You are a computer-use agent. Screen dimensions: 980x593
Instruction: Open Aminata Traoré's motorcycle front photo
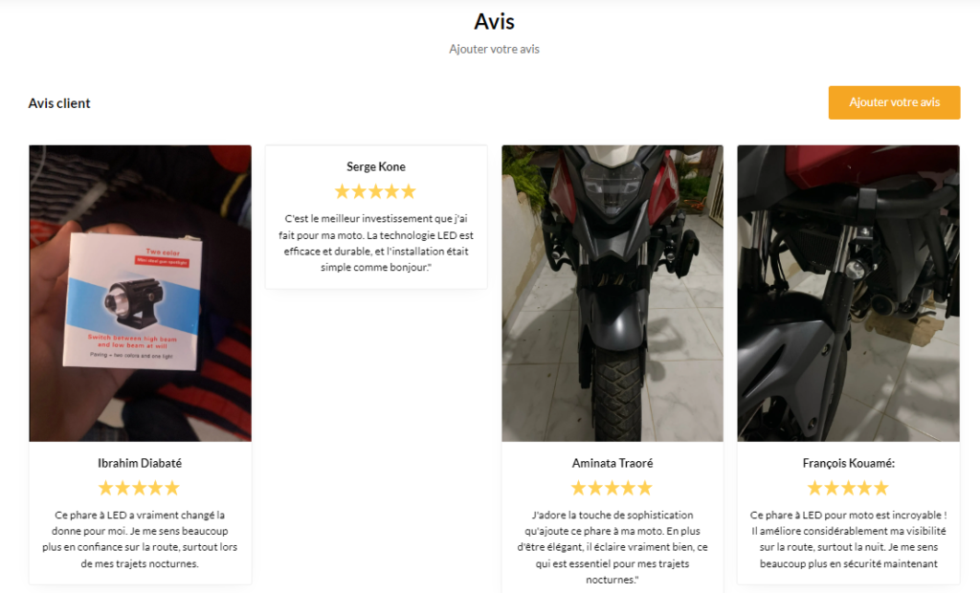click(x=612, y=293)
